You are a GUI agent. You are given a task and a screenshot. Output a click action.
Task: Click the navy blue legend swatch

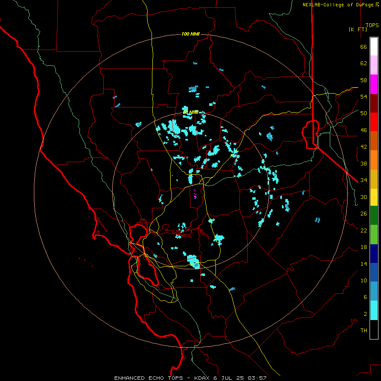pyautogui.click(x=374, y=254)
